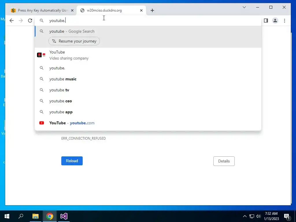Open the notification center icon

(x=287, y=216)
